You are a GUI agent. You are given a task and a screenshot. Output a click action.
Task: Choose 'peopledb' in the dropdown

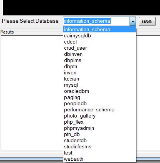(x=99, y=104)
